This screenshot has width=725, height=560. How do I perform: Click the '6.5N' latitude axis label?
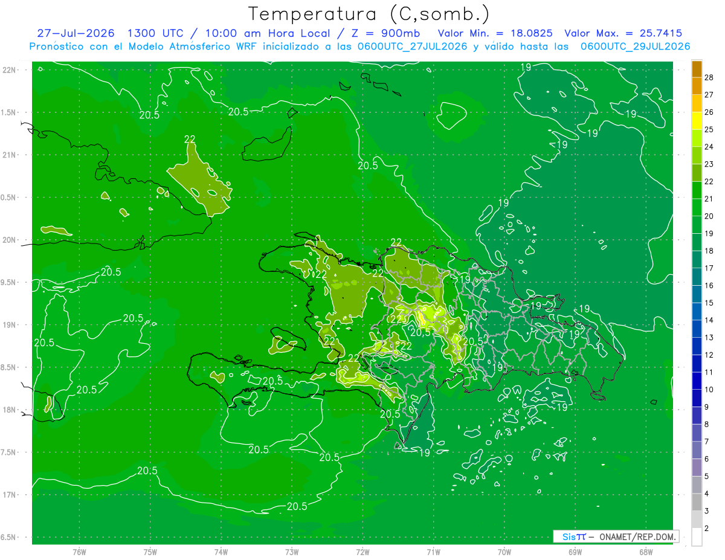pos(9,537)
